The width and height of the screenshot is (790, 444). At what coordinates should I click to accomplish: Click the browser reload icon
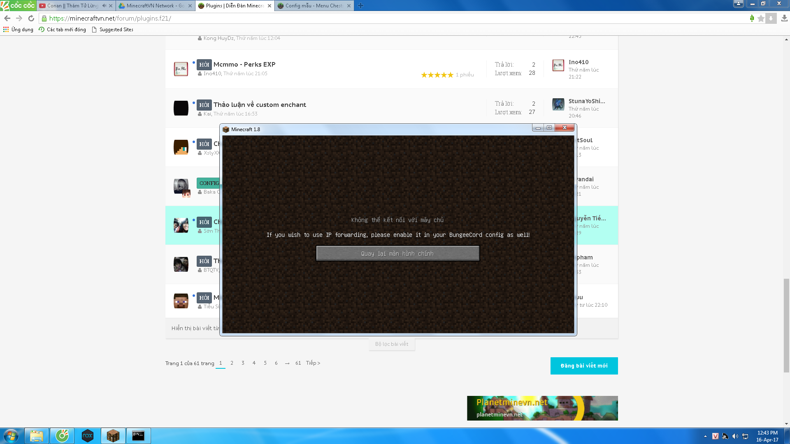[x=31, y=18]
